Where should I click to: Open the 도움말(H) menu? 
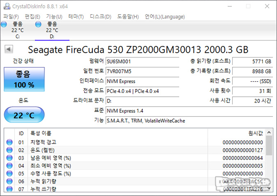(128, 17)
